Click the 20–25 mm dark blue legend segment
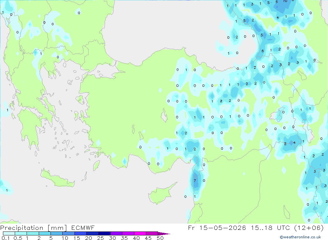The width and height of the screenshot is (328, 240). pyautogui.click(x=92, y=233)
